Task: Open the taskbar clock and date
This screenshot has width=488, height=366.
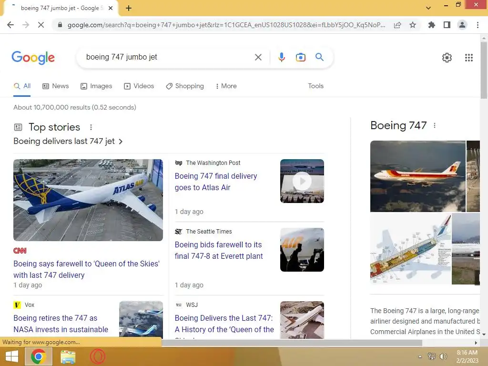Action: (467, 356)
